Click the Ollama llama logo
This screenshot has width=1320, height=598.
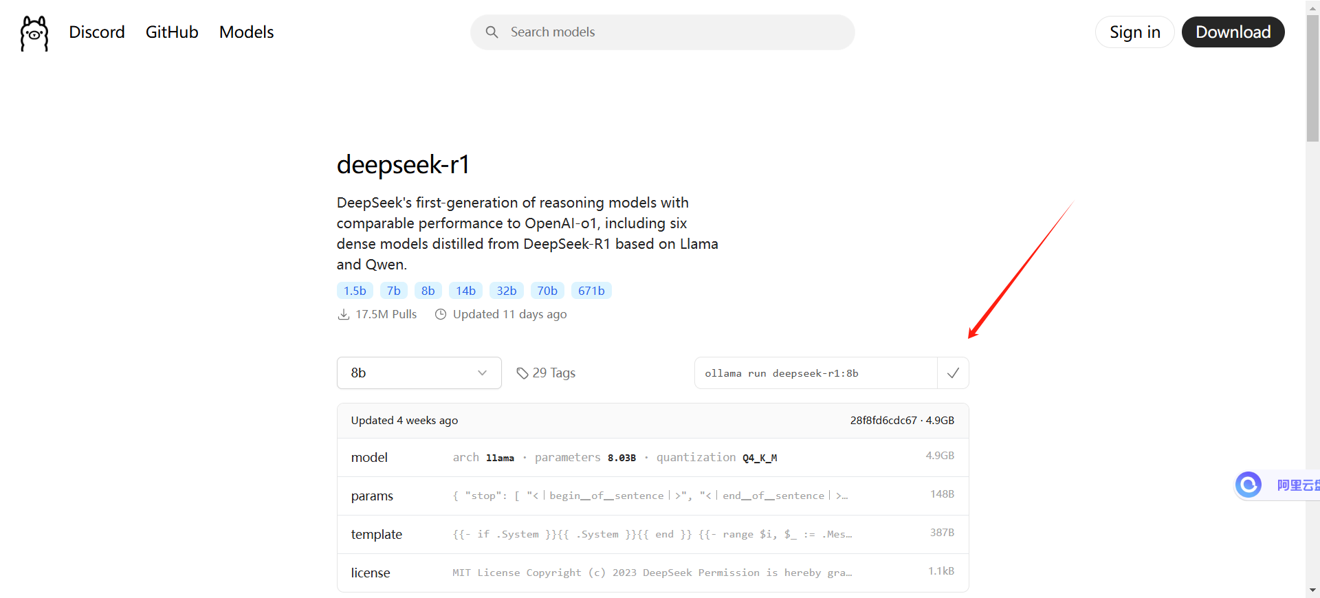click(34, 33)
